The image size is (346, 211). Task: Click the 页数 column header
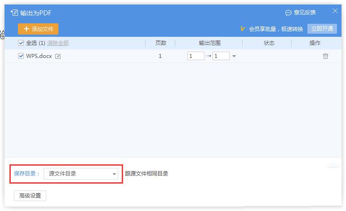tap(161, 43)
